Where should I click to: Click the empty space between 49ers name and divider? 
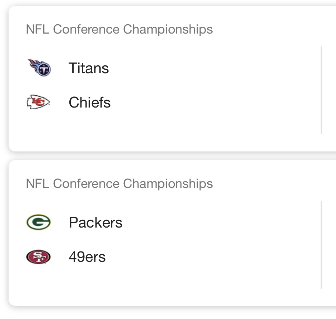(214, 257)
